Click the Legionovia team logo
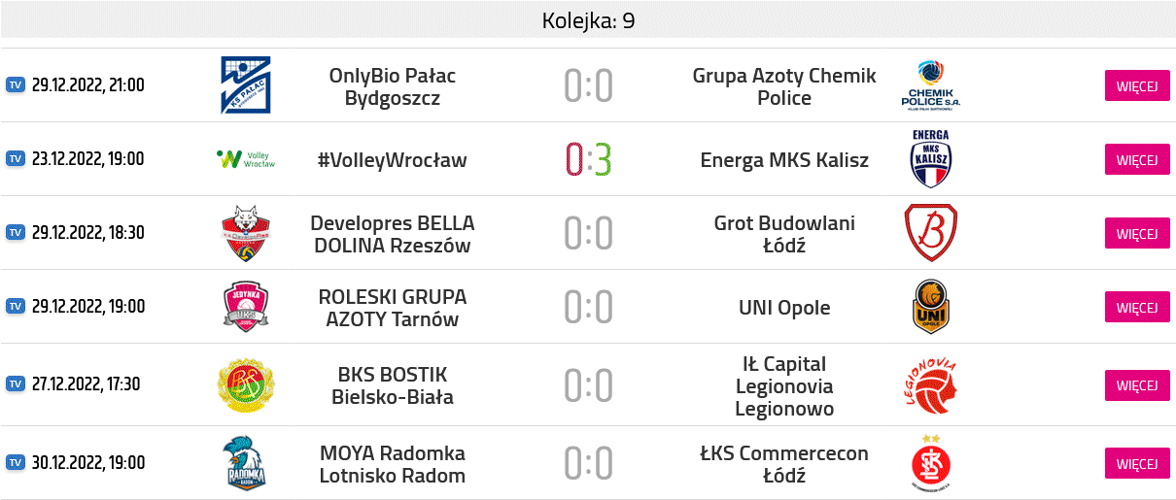The width and height of the screenshot is (1176, 500). pyautogui.click(x=930, y=384)
